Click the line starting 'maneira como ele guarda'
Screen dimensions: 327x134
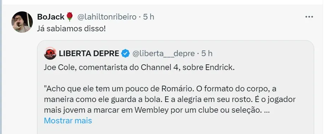tap(170, 100)
